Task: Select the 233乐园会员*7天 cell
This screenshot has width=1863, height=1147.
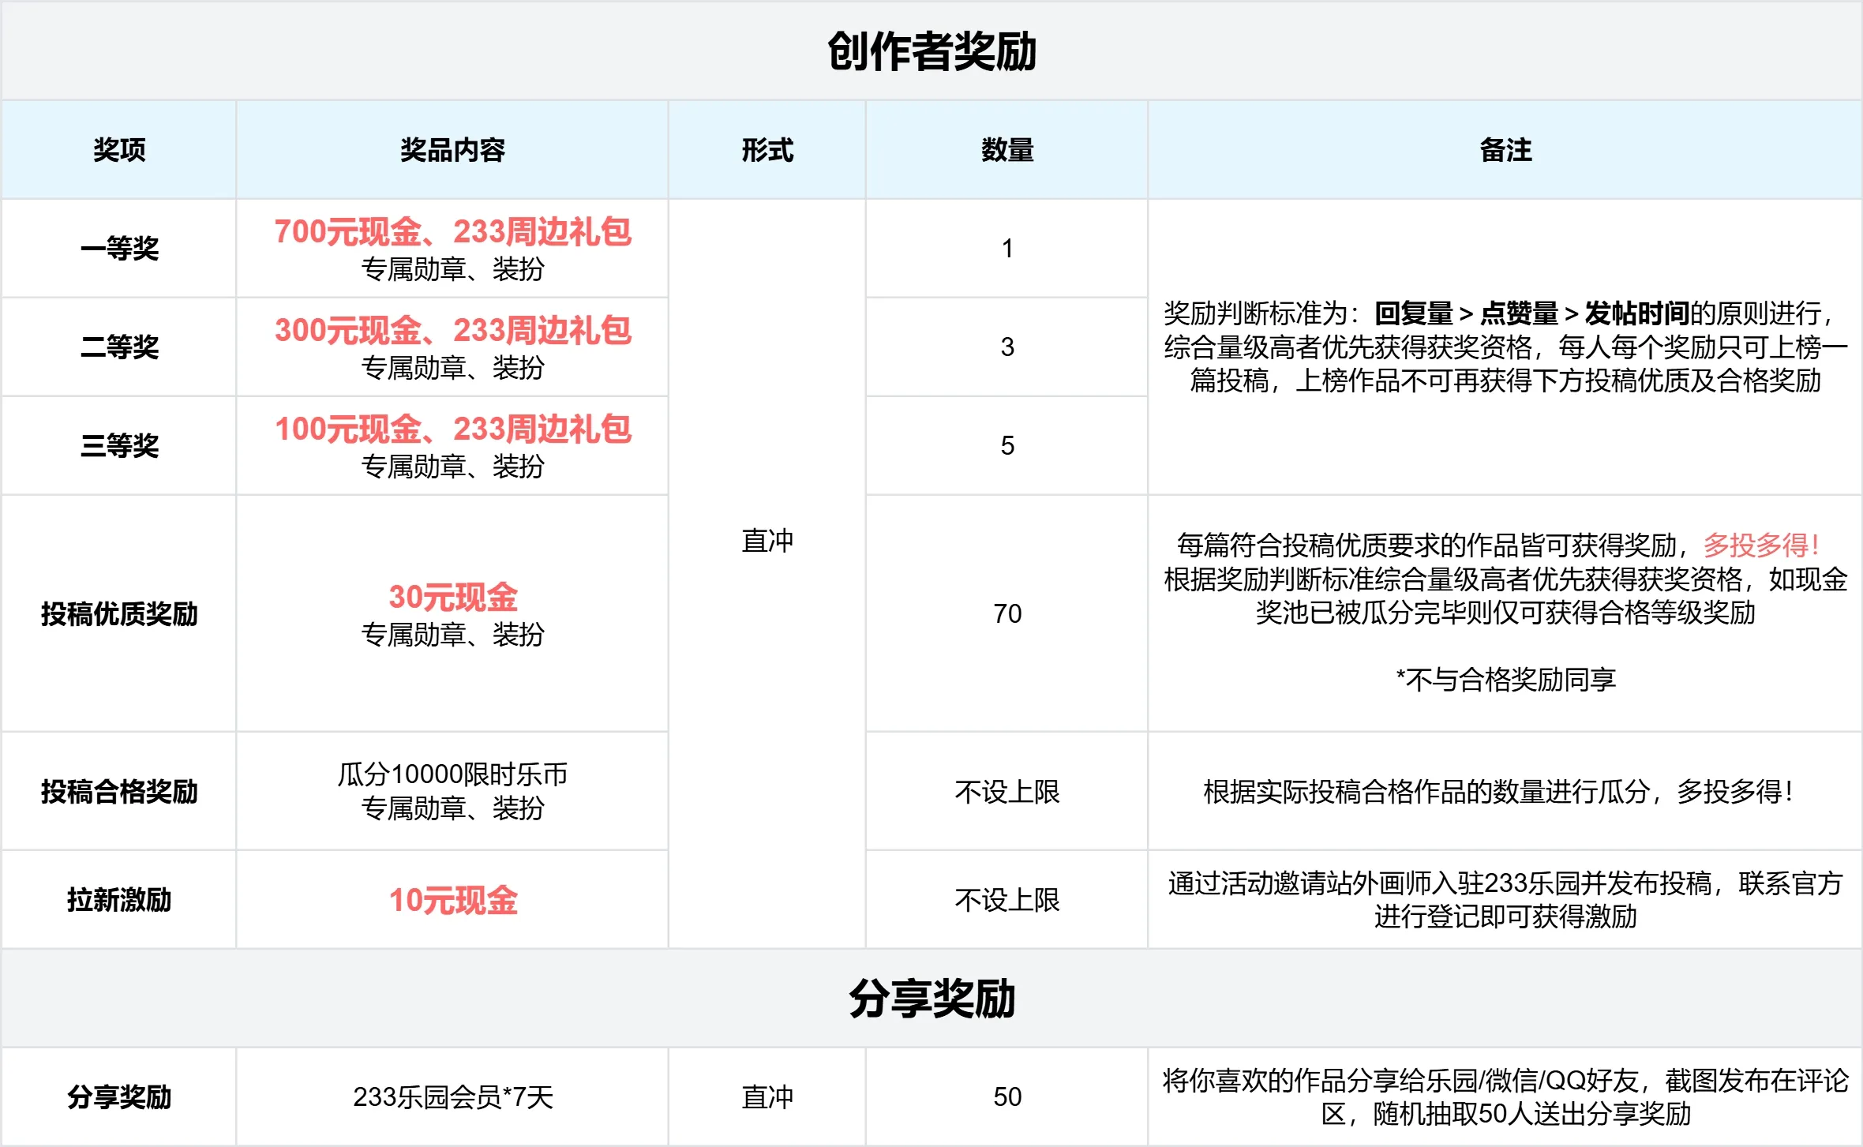Action: pos(452,1097)
